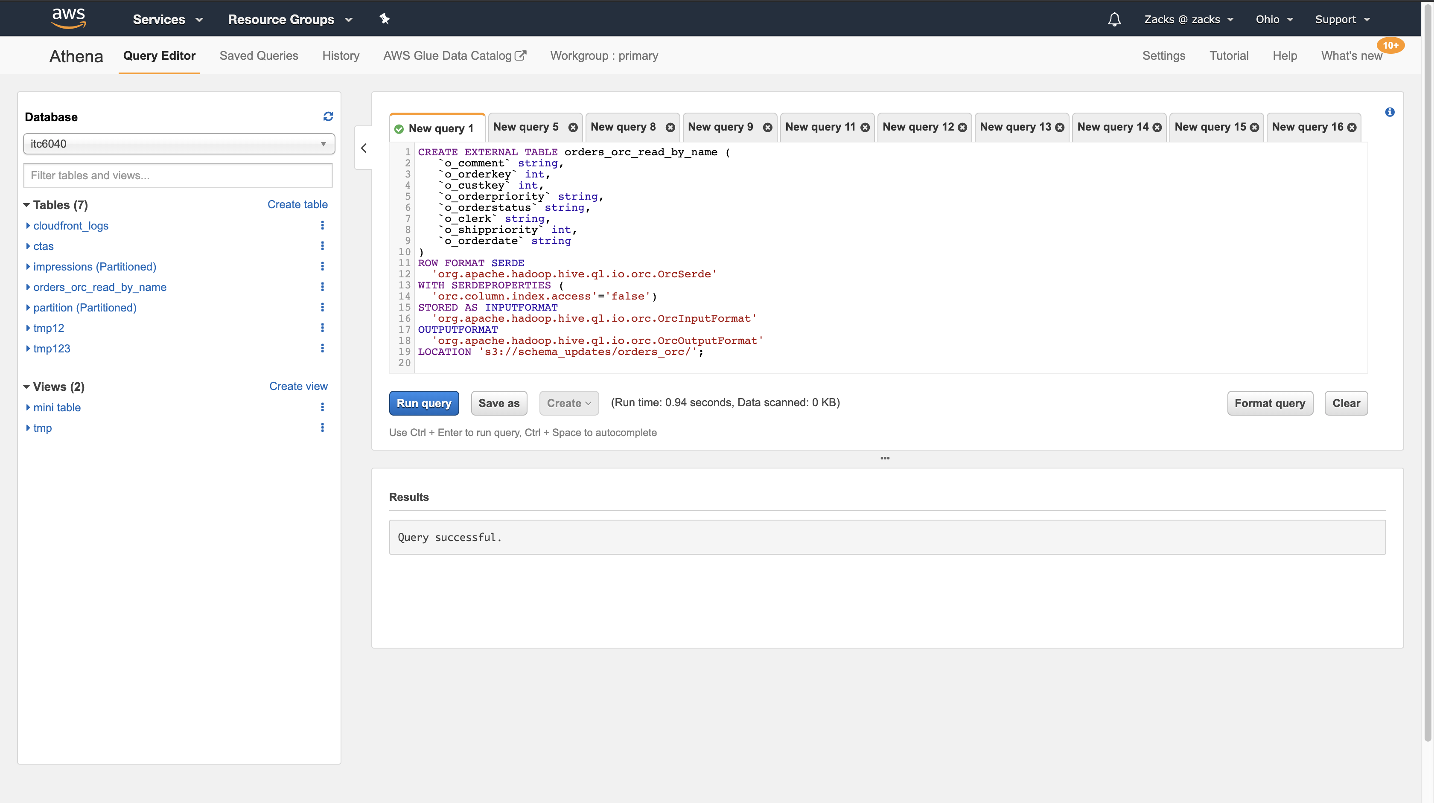The height and width of the screenshot is (803, 1434).
Task: Click the pin shortcut icon in navbar
Action: (x=384, y=19)
